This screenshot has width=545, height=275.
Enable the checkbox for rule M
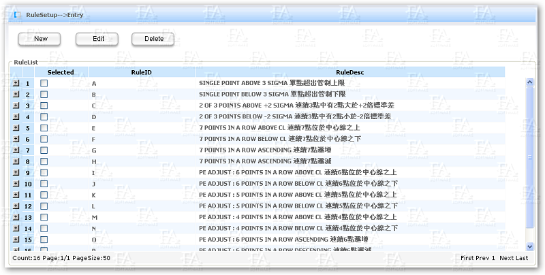[44, 217]
